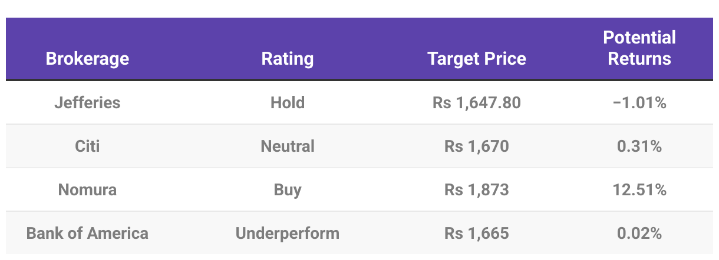Click the Rs 1,647.80 target price
The height and width of the screenshot is (260, 719).
477,102
